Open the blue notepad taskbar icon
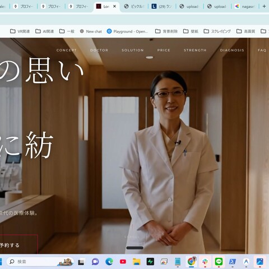The height and width of the screenshot is (269, 269). coord(178,261)
